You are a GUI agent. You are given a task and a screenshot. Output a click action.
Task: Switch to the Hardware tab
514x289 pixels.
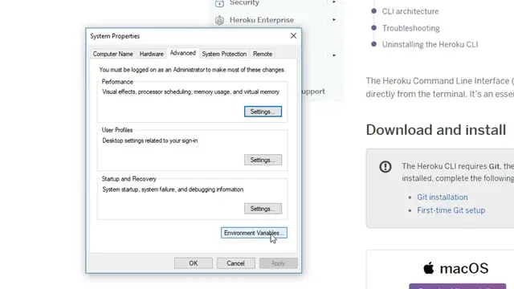click(x=152, y=54)
